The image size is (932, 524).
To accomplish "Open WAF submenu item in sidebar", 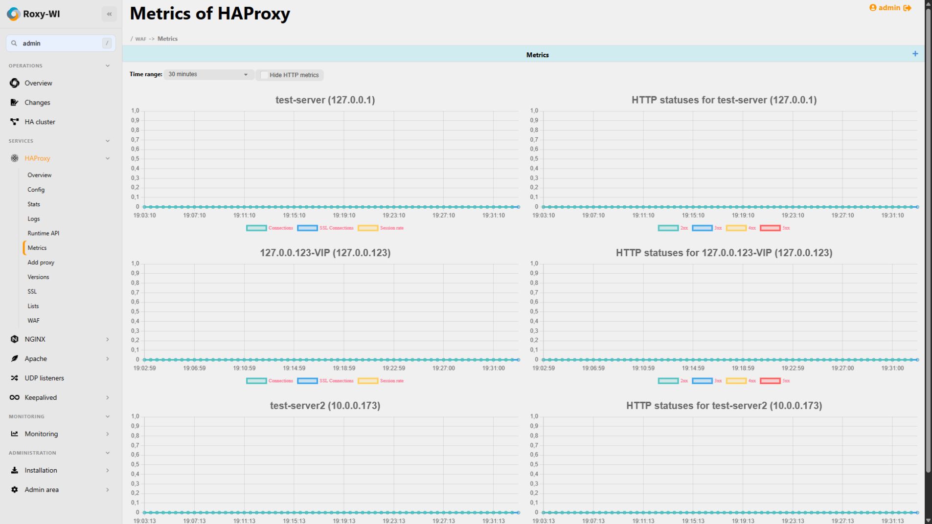I will point(33,321).
